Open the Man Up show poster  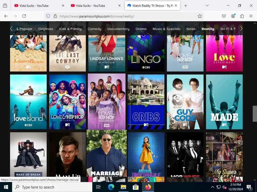[x=68, y=154]
